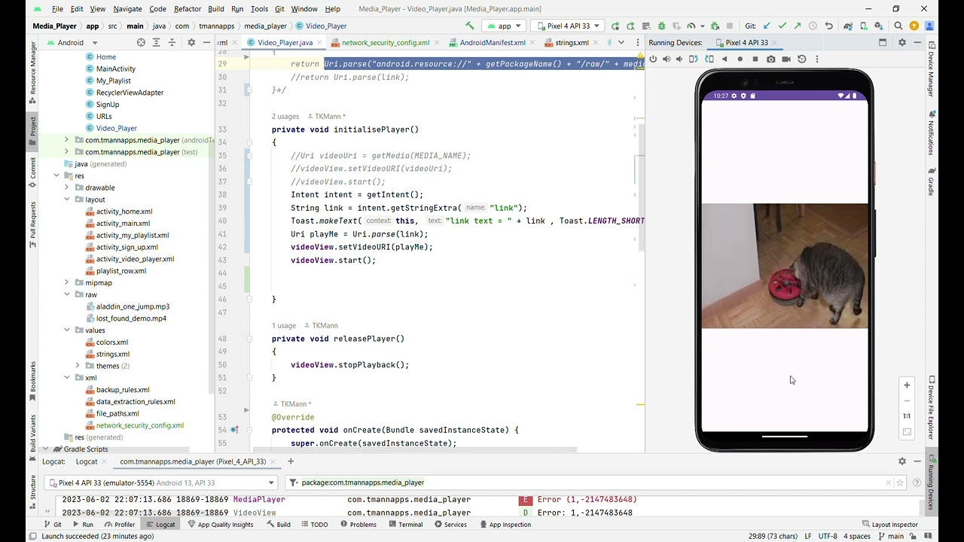Viewport: 964px width, 542px height.
Task: Click the Git Commit checkmark icon
Action: click(782, 26)
